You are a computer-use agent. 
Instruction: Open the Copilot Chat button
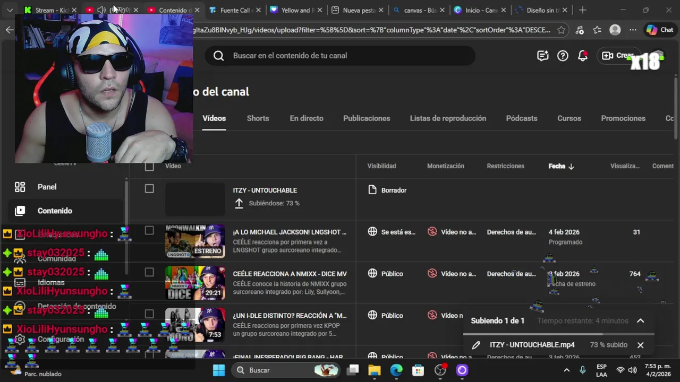click(660, 30)
